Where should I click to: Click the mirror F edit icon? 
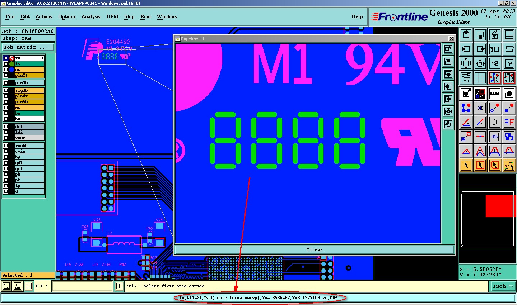point(509,122)
